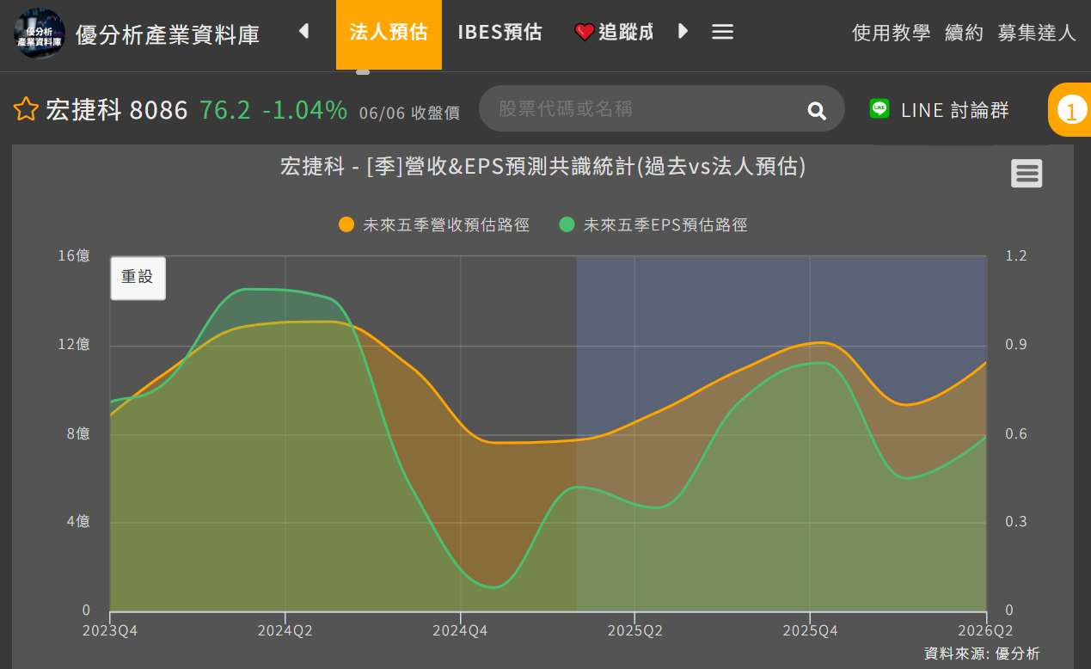The width and height of the screenshot is (1091, 669).
Task: Click the 4億 y-axis label
Action: point(77,522)
